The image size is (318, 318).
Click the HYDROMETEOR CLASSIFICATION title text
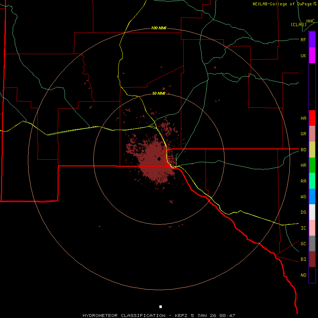(x=124, y=316)
